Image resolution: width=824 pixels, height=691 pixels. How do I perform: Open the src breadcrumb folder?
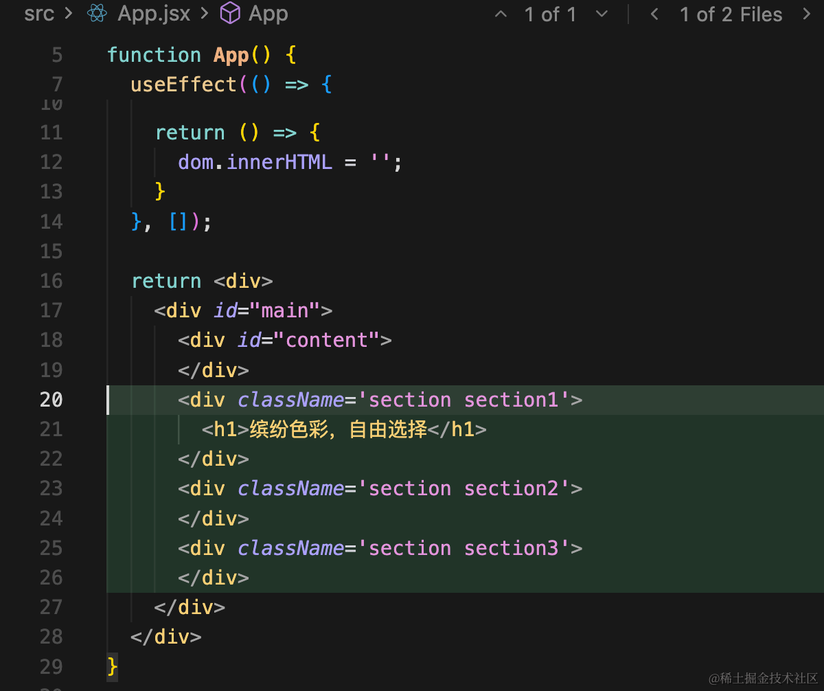pos(39,14)
